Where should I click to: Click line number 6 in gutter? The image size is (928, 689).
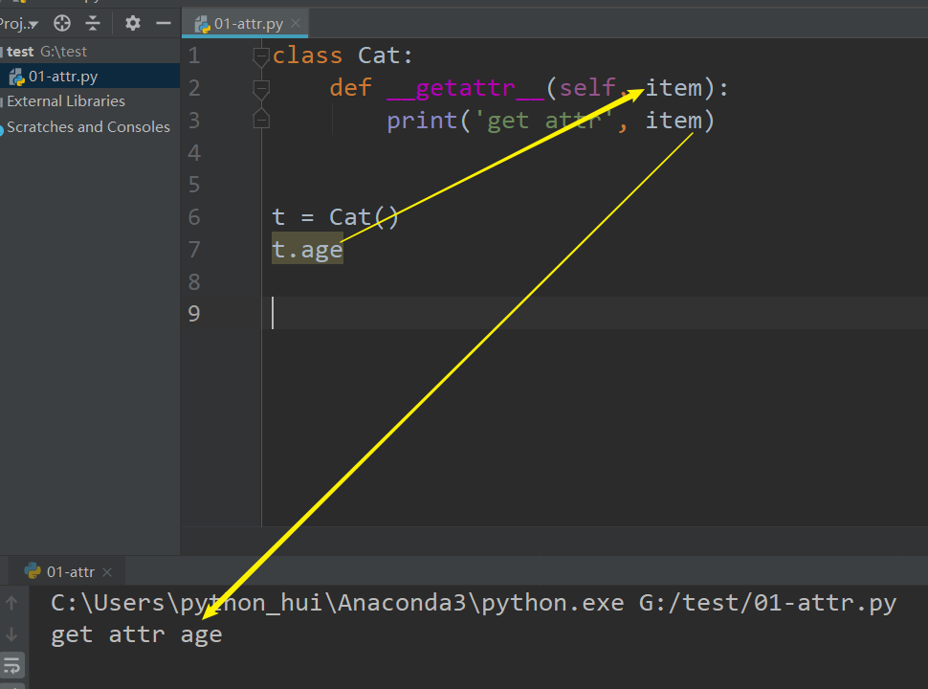[x=194, y=217]
